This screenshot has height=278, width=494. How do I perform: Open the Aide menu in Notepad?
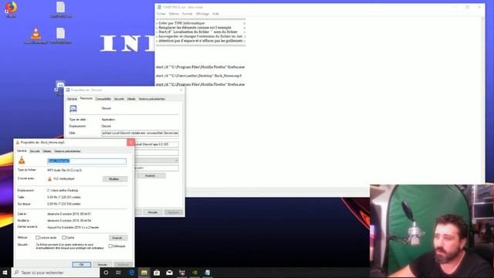[x=215, y=14]
